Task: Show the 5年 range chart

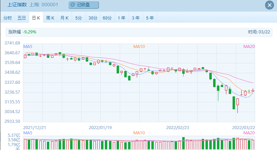Action: click(x=150, y=18)
